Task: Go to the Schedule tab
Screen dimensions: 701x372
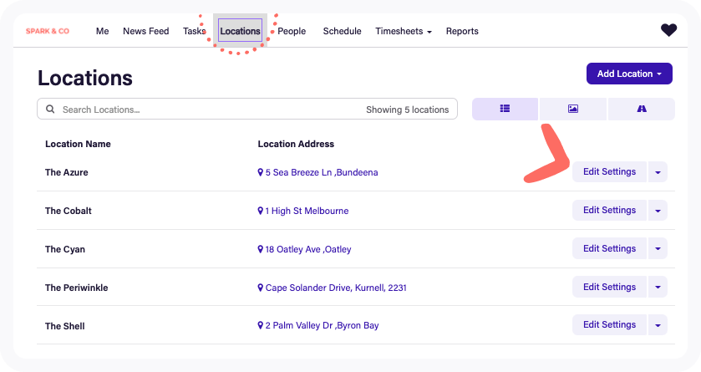Action: click(342, 31)
